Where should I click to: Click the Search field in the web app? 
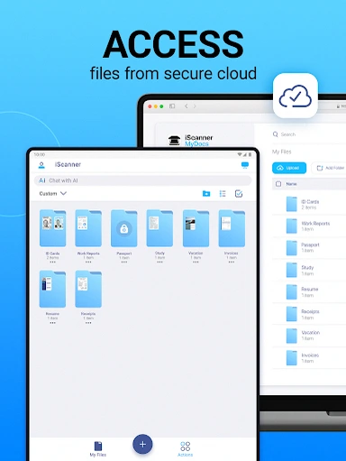click(309, 134)
